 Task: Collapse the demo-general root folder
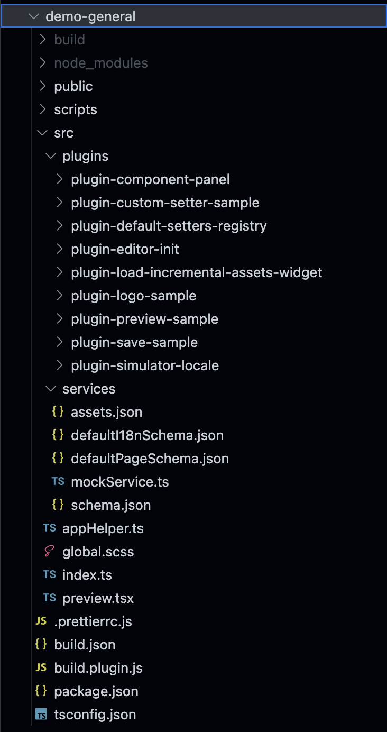(34, 16)
